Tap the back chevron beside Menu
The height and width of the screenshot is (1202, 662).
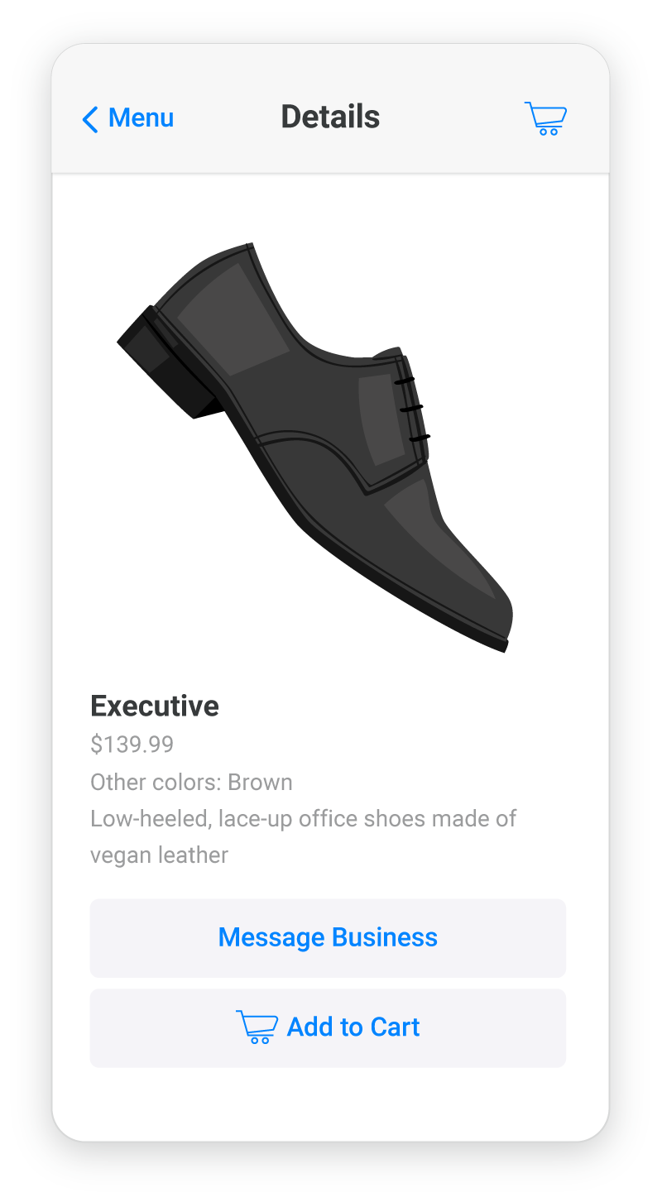tap(90, 119)
